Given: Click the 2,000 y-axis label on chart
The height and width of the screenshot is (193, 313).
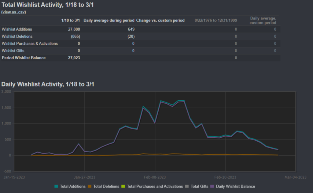Looking at the screenshot, I should [6, 92].
